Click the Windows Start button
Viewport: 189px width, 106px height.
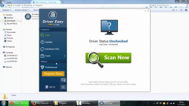tap(4, 103)
